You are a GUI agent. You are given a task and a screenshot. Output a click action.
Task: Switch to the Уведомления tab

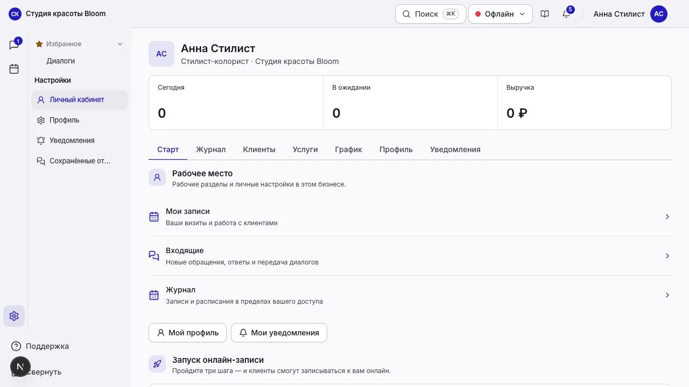click(x=455, y=149)
